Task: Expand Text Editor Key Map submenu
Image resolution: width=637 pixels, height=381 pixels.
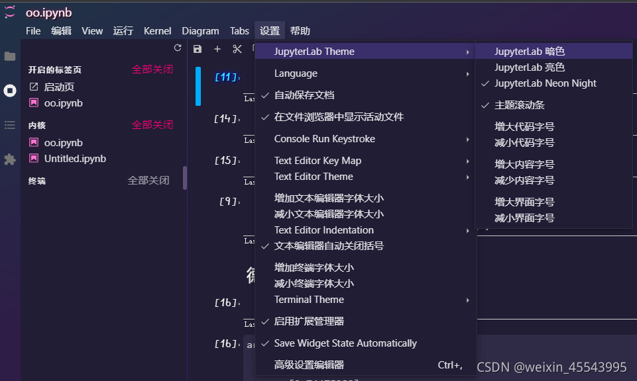Action: coord(366,161)
